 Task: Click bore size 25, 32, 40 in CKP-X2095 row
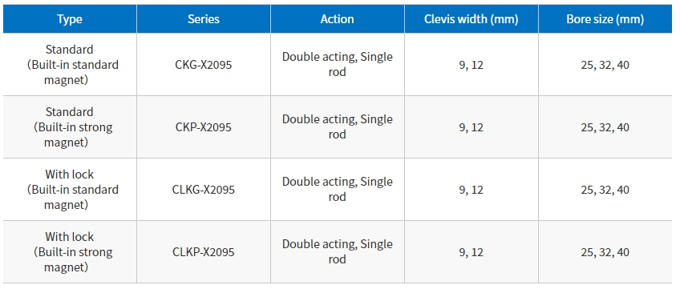pyautogui.click(x=605, y=127)
